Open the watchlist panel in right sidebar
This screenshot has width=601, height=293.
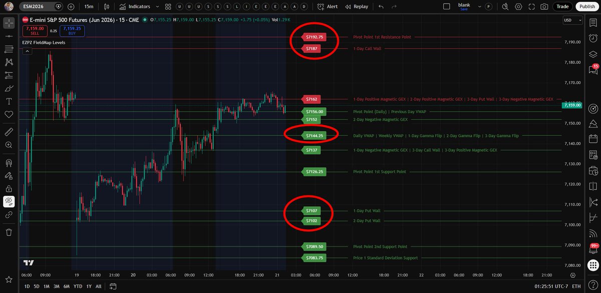tap(593, 22)
